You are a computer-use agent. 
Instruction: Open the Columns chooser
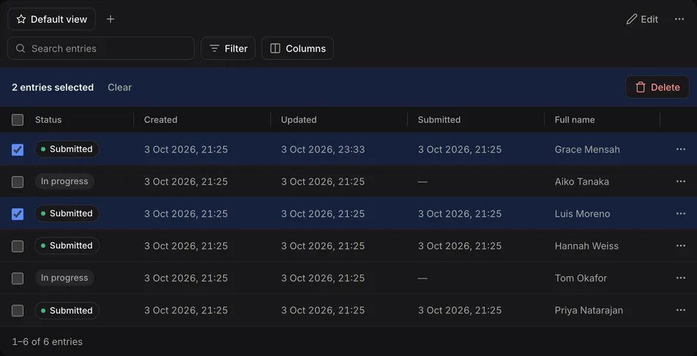(x=297, y=48)
